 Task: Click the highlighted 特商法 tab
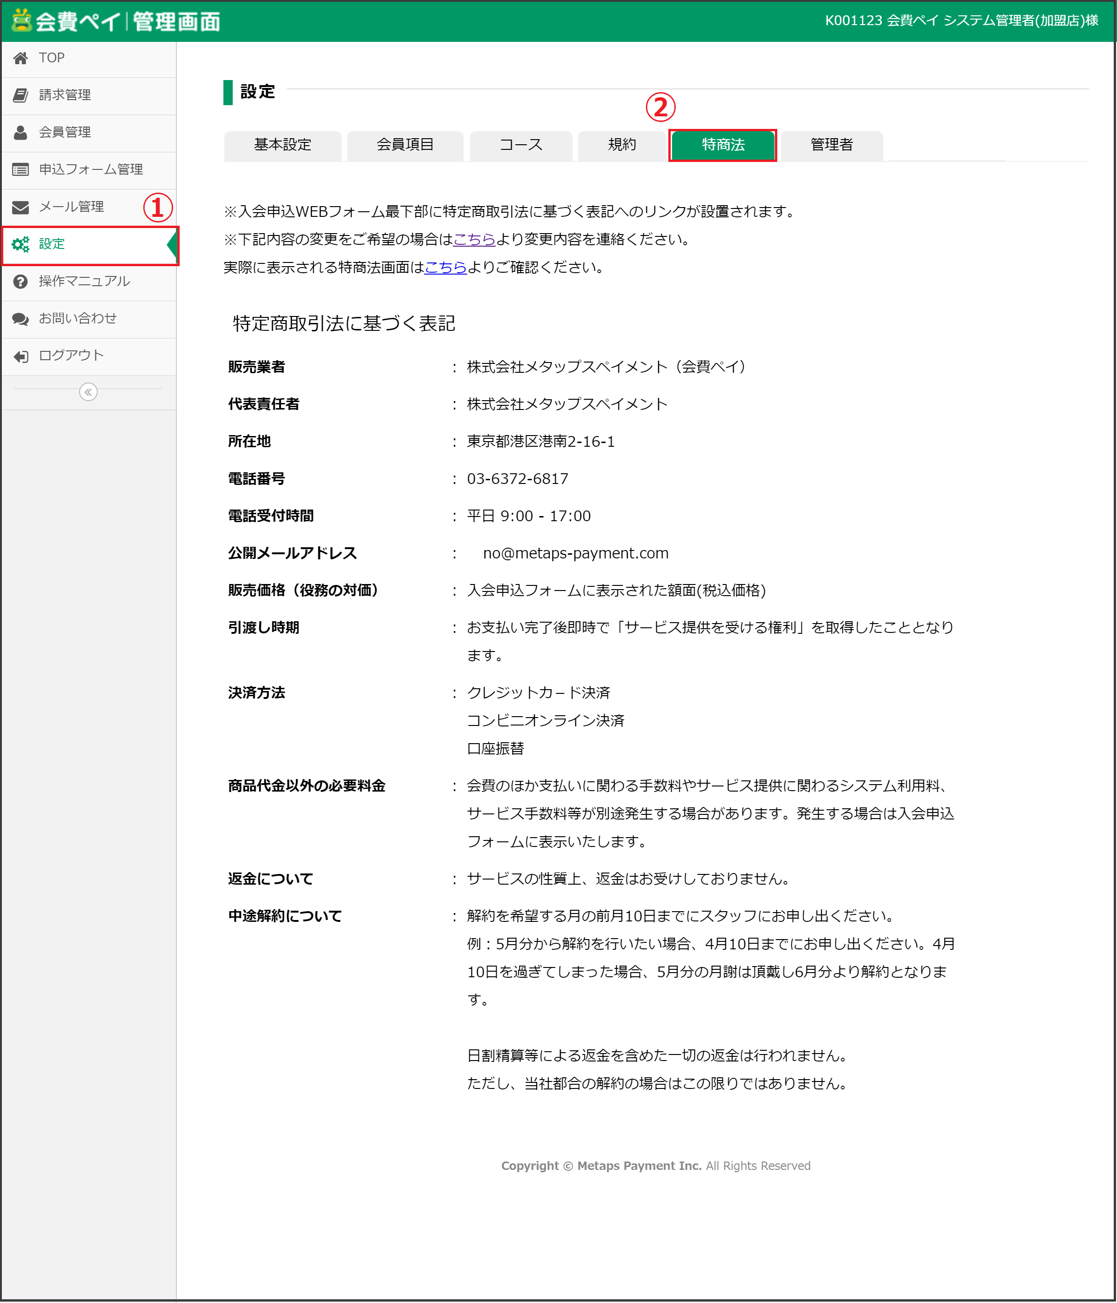723,145
